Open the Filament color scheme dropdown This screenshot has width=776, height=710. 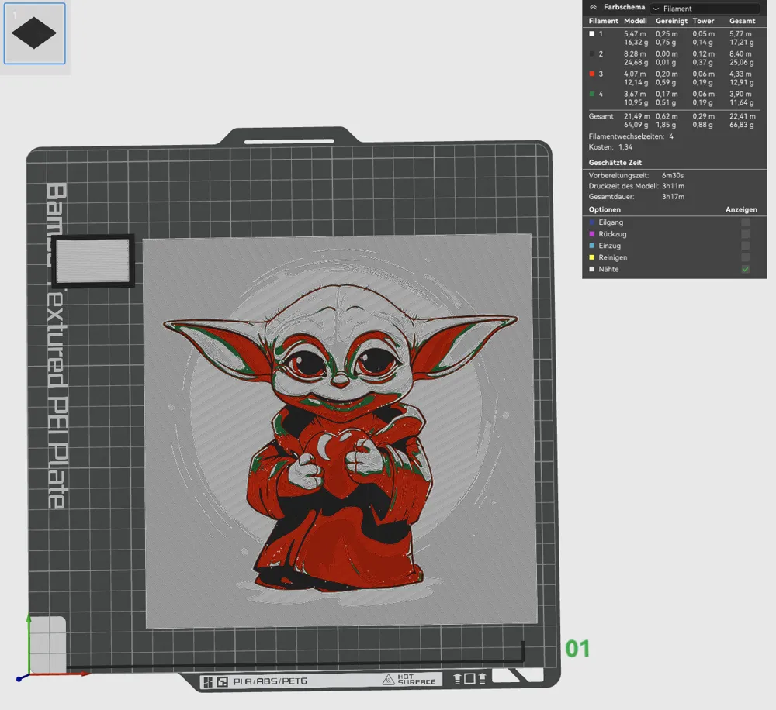click(x=705, y=8)
